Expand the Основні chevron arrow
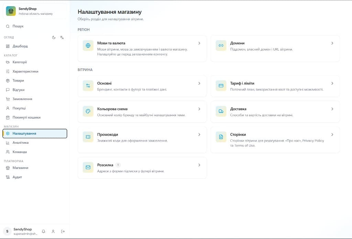This screenshot has height=239, width=352. (199, 83)
